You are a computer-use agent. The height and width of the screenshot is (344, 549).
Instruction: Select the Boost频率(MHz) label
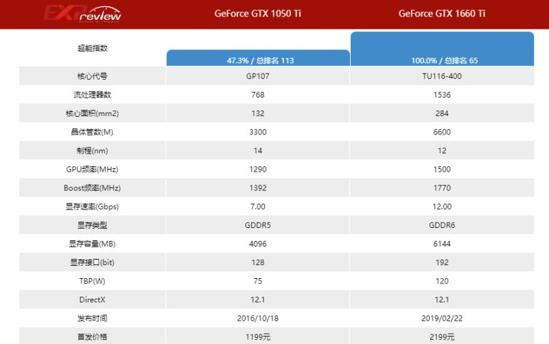(93, 187)
